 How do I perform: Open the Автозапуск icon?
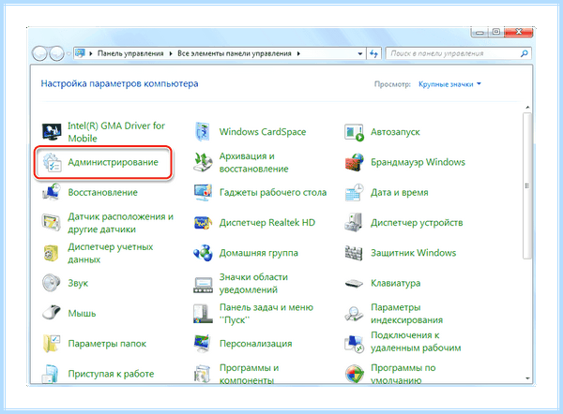pos(355,132)
